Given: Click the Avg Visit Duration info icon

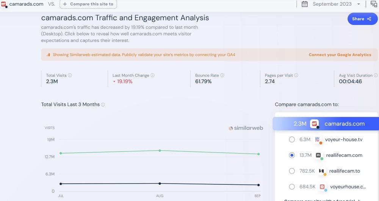Looking at the screenshot, I should (376, 76).
